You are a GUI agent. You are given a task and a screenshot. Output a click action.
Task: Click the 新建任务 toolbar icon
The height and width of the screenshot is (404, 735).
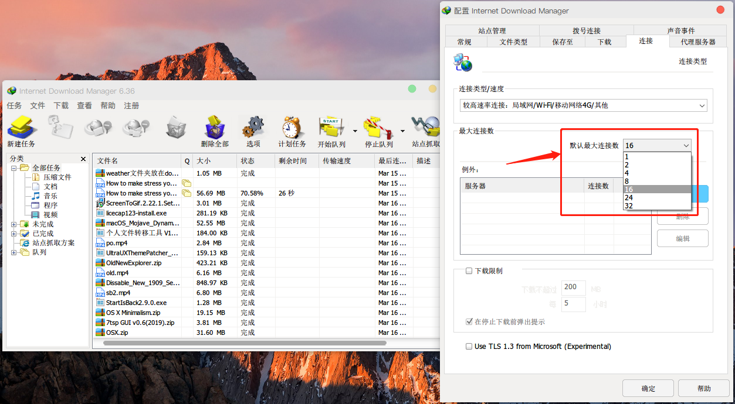22,127
